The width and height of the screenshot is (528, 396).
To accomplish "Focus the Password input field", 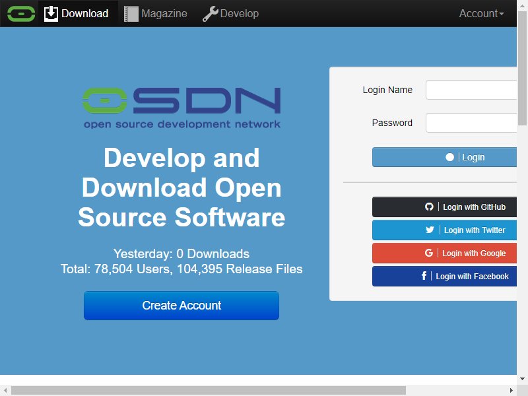I will [471, 123].
